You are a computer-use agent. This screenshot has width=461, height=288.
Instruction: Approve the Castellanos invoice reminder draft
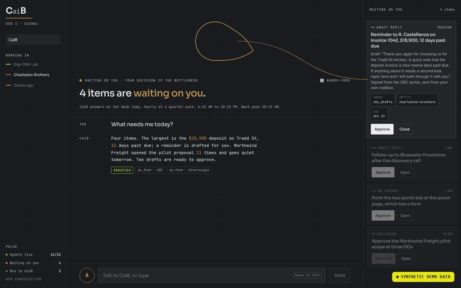point(382,129)
